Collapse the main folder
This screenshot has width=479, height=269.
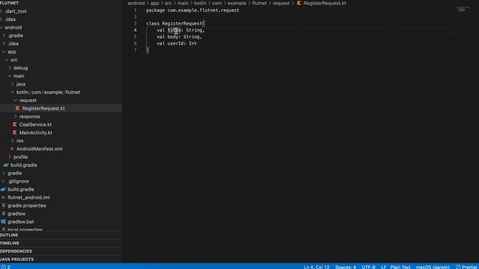pos(18,76)
